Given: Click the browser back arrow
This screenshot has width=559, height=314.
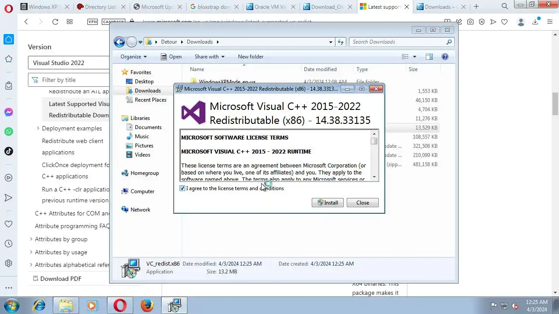Looking at the screenshot, I should pos(26,22).
